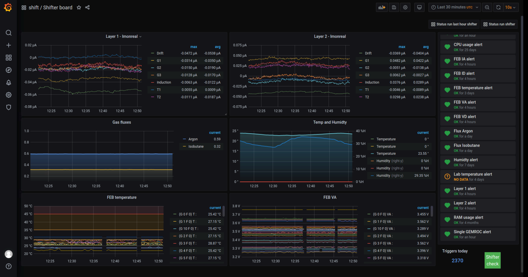This screenshot has width=528, height=277.
Task: Open the FEB VA panel title menu
Action: tap(330, 197)
